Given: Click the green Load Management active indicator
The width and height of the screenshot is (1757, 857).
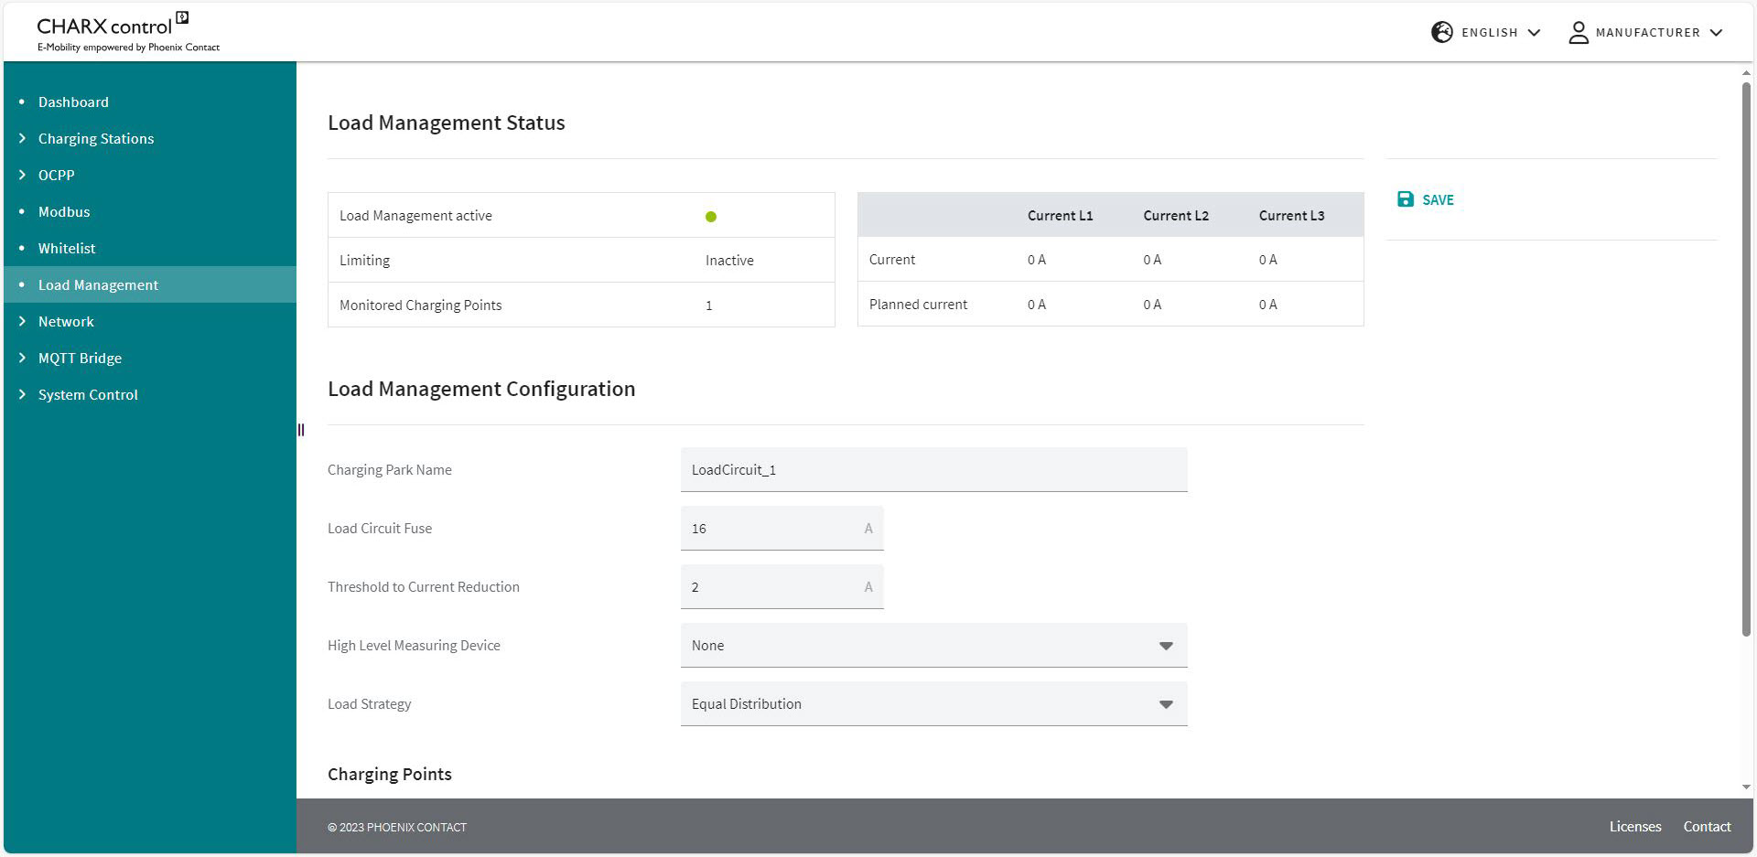Looking at the screenshot, I should tap(711, 217).
